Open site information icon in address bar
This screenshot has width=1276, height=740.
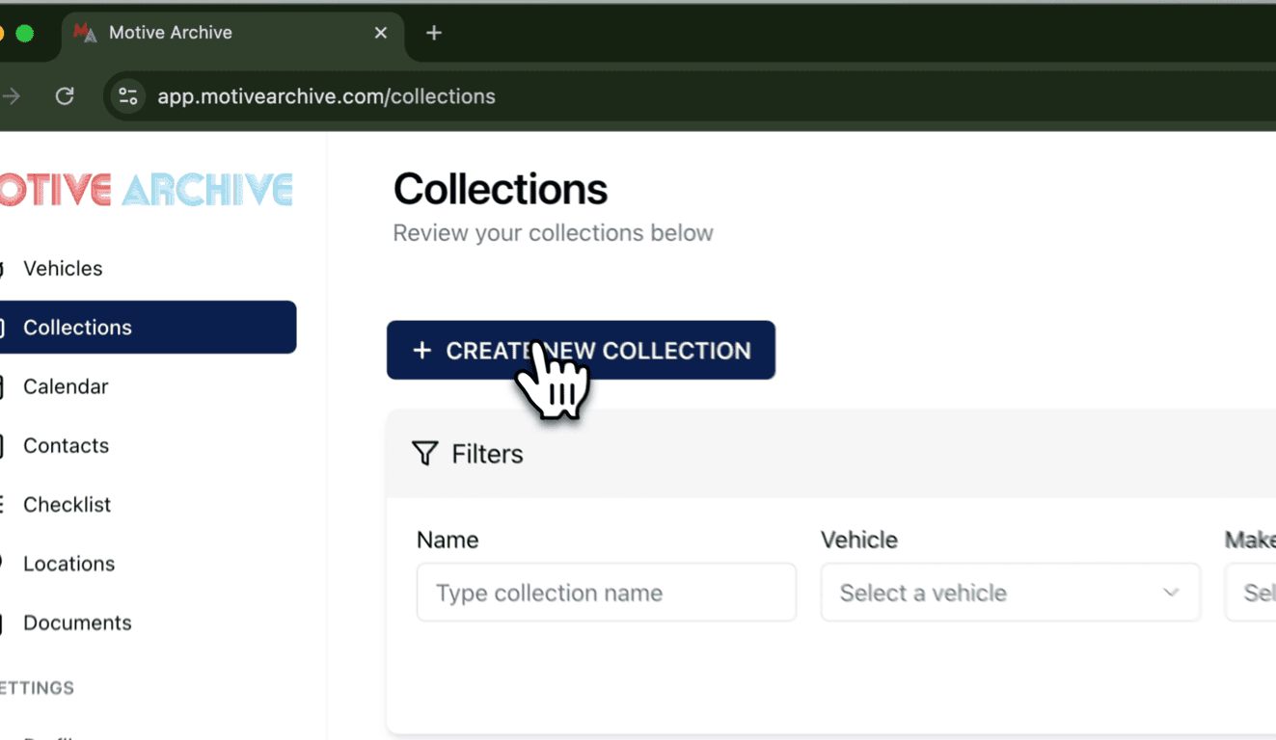[x=128, y=96]
